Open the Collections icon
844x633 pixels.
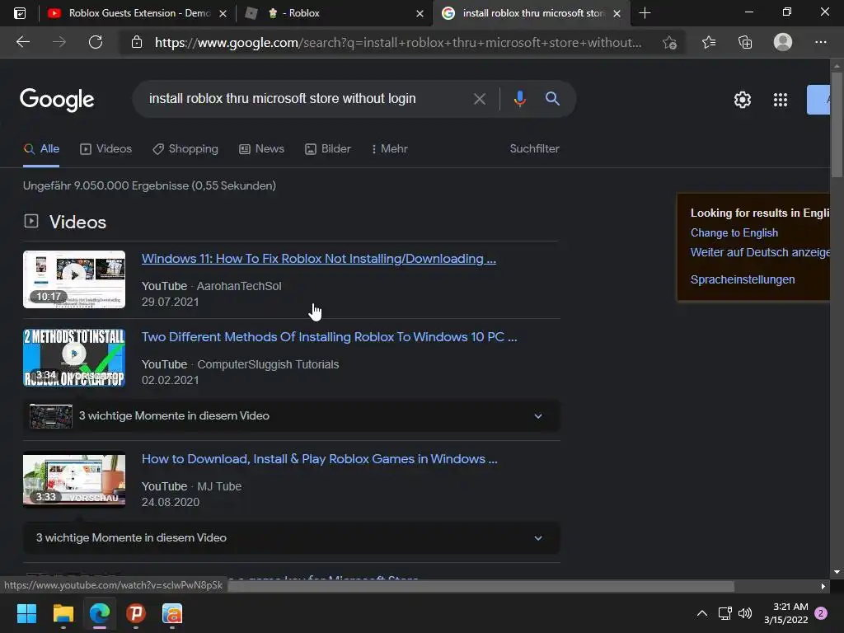(x=745, y=42)
